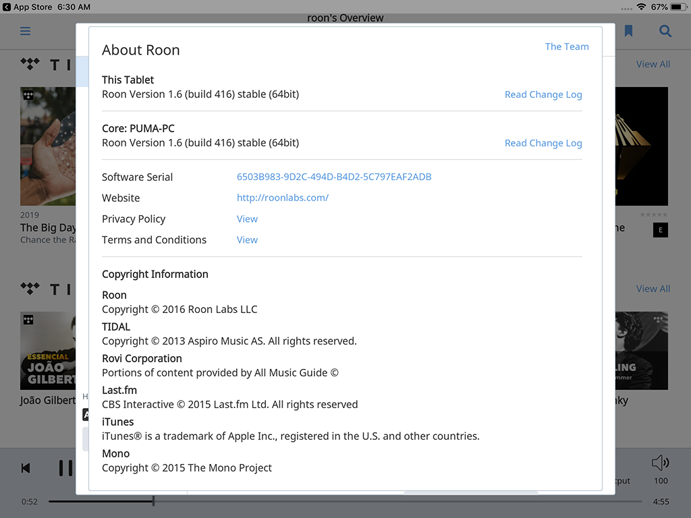The image size is (691, 518).
Task: Click the Rovi Corporation heading
Action: [x=142, y=359]
